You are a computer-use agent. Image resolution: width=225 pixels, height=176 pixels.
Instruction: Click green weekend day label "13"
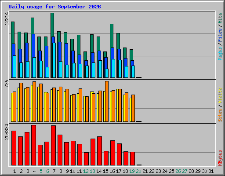pos(92,171)
